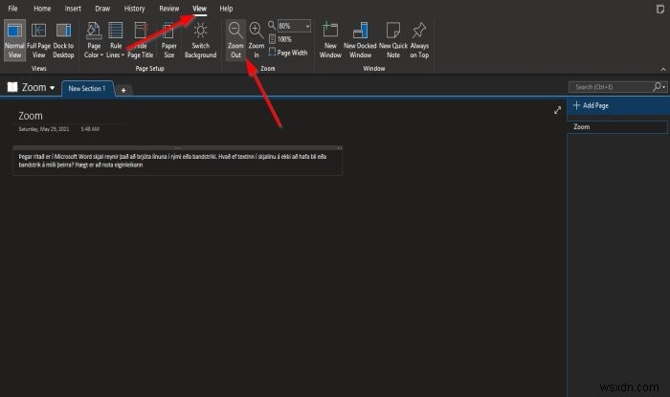Switch Background to light mode
The image size is (670, 397).
tap(200, 40)
